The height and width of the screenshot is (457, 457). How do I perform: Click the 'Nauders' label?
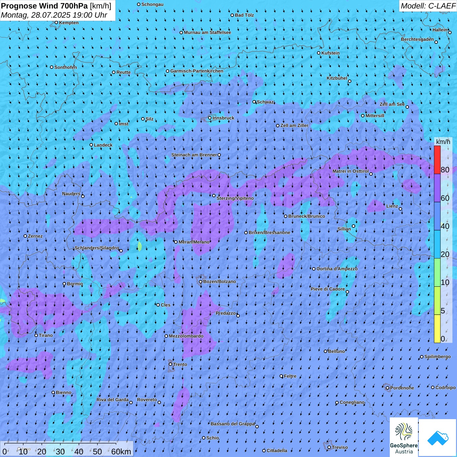pos(71,194)
